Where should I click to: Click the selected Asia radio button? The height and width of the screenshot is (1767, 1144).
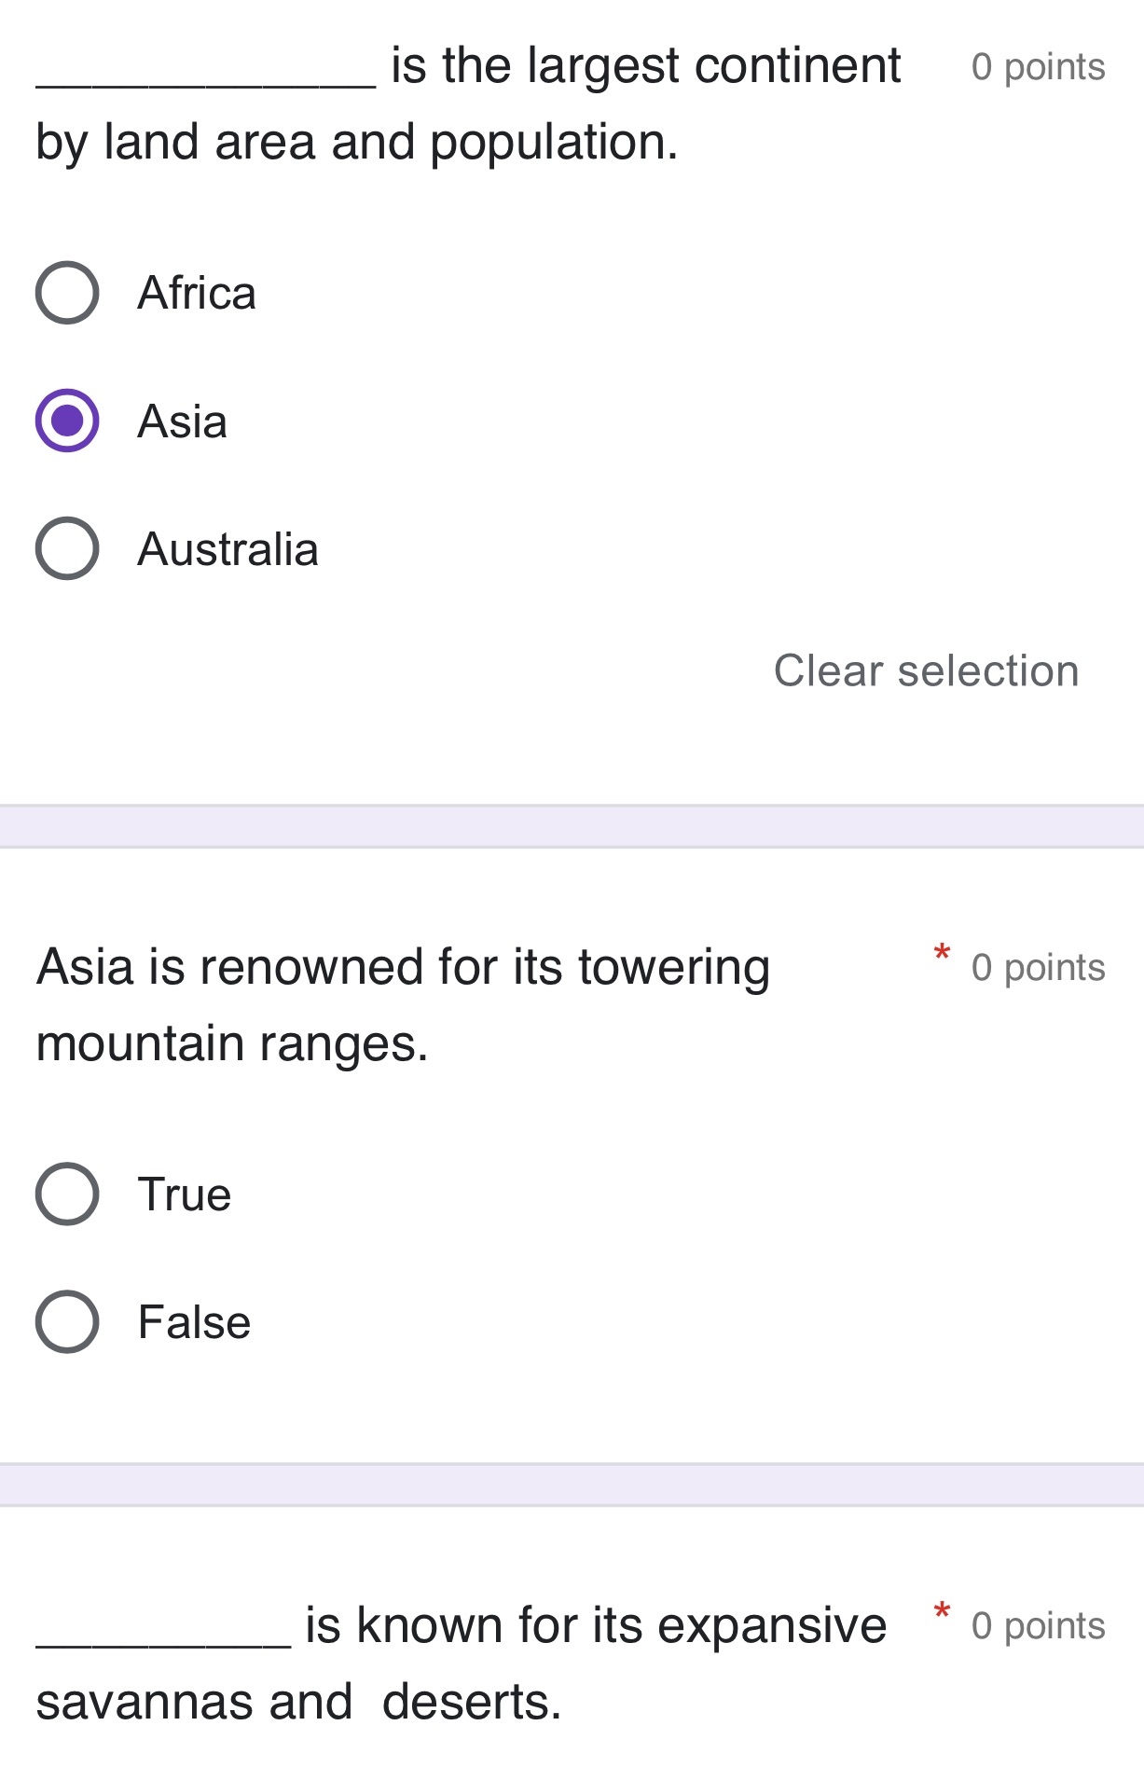(67, 421)
